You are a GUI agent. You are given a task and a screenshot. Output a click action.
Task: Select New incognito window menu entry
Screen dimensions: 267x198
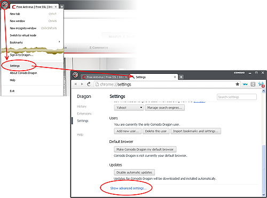coord(33,28)
